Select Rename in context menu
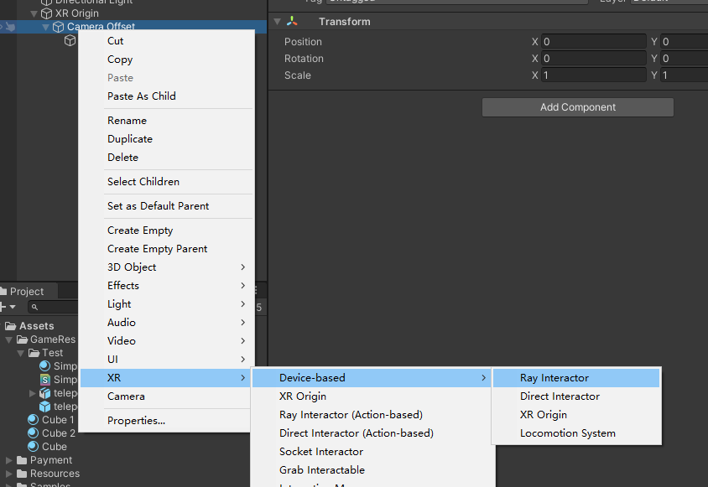This screenshot has height=487, width=708. coord(167,121)
